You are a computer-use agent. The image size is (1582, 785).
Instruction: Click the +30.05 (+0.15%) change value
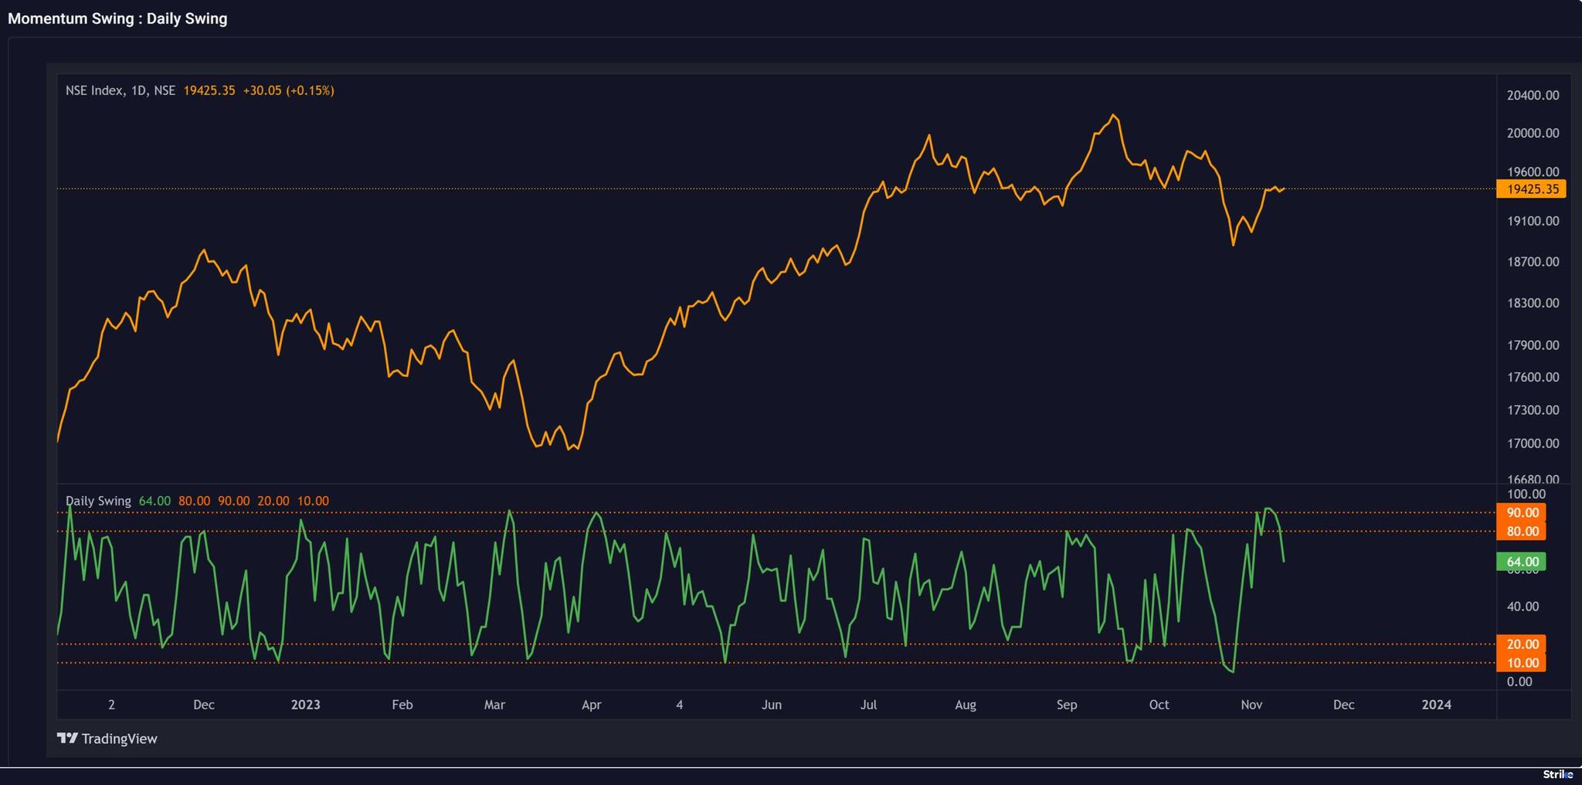coord(289,90)
